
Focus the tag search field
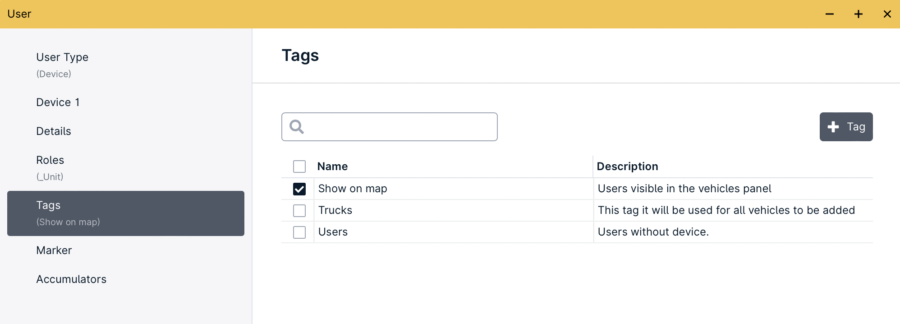coord(390,127)
